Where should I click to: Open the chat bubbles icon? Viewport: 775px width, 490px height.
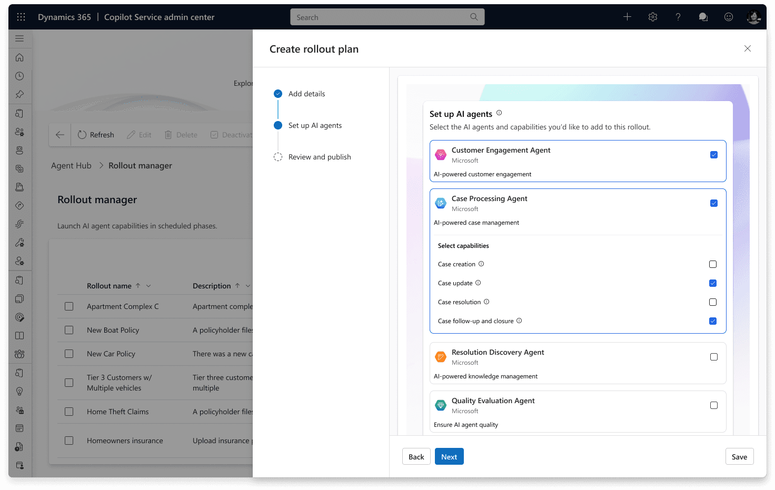pyautogui.click(x=703, y=17)
